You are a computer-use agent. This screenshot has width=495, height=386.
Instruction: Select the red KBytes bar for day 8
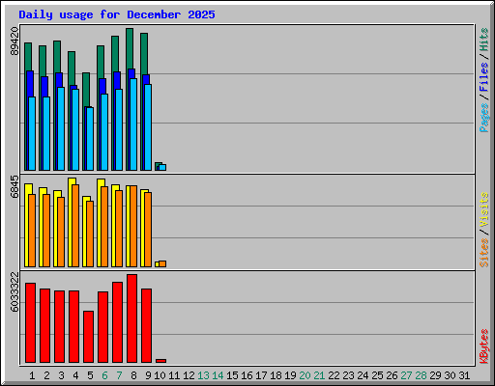[131, 318]
